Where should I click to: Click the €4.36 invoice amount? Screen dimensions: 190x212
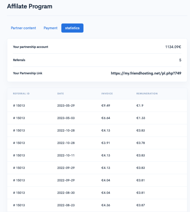click(106, 205)
